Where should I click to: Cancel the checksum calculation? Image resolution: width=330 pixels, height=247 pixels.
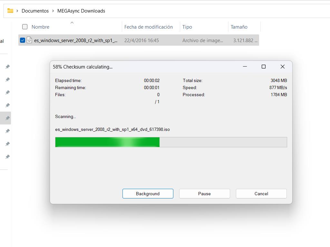[261, 194]
